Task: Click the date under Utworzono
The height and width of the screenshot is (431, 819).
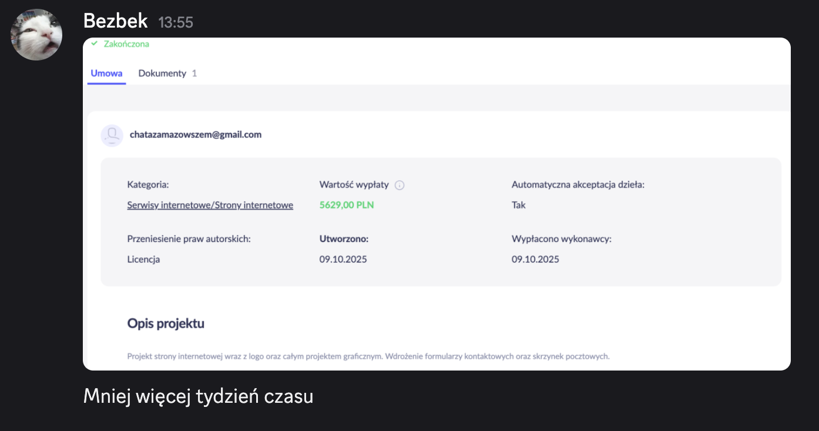Action: click(343, 259)
